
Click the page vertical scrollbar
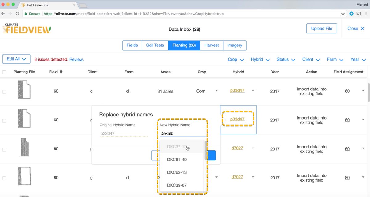pos(368,93)
